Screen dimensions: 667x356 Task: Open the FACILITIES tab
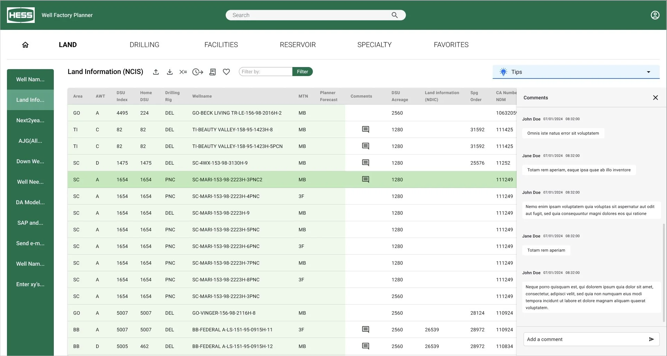pos(221,45)
